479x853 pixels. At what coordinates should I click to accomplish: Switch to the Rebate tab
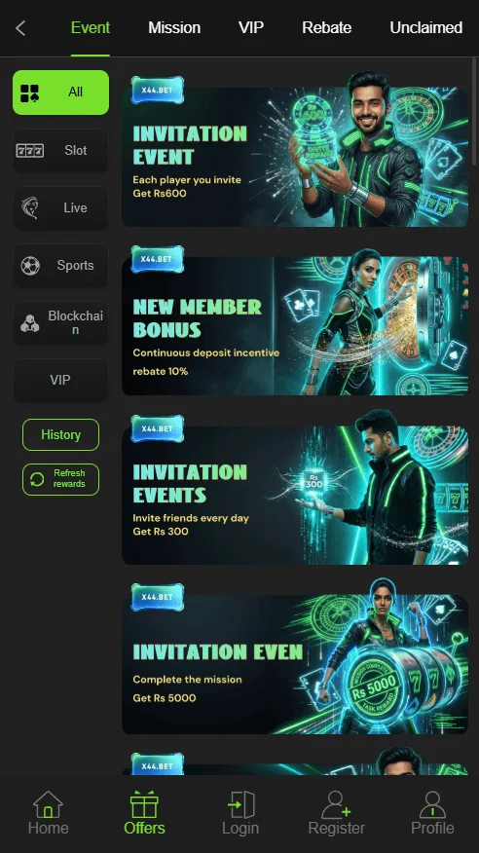click(327, 27)
